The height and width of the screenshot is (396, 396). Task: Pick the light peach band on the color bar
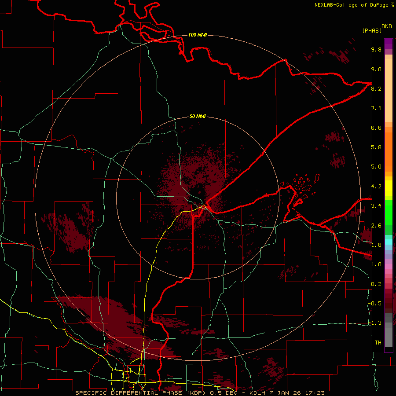click(389, 91)
